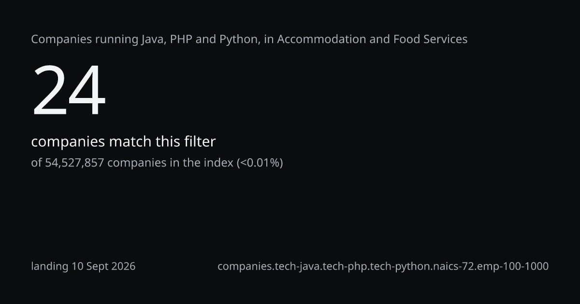Image resolution: width=580 pixels, height=304 pixels.
Task: Click the '(<0.01%)' percentage text
Action: (260, 163)
